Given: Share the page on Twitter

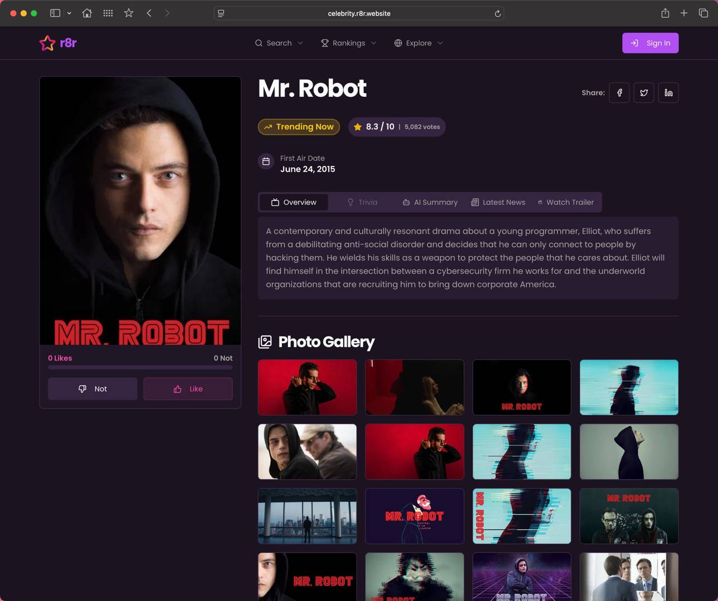Looking at the screenshot, I should [643, 92].
